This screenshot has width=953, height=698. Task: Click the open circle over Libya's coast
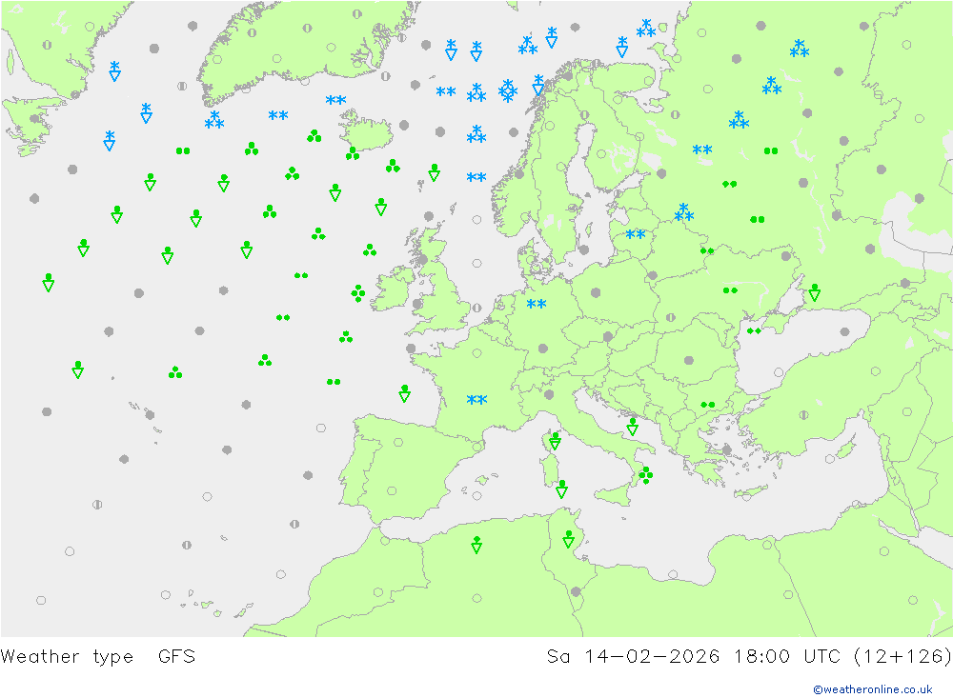coord(673,574)
